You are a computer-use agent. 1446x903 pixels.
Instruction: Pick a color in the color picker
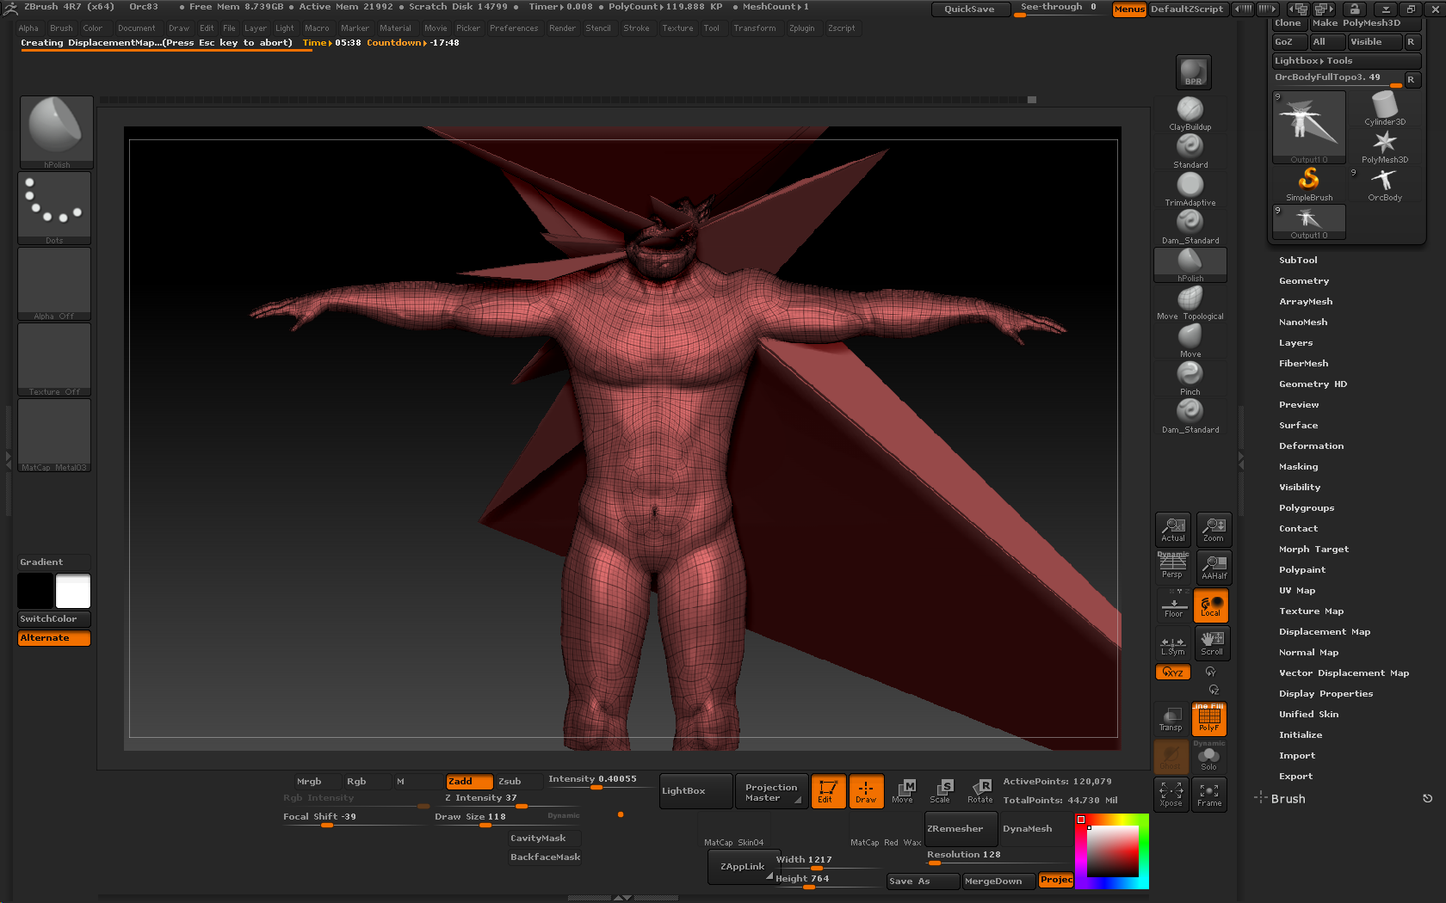click(1113, 851)
